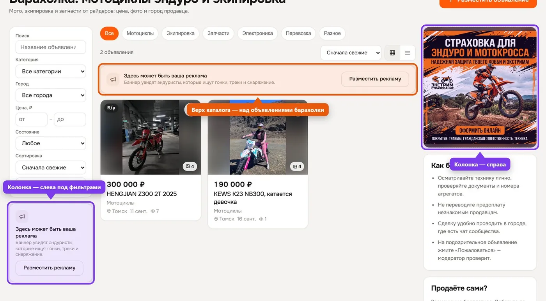
Task: Focus the price 'до' input field
Action: [x=70, y=120]
